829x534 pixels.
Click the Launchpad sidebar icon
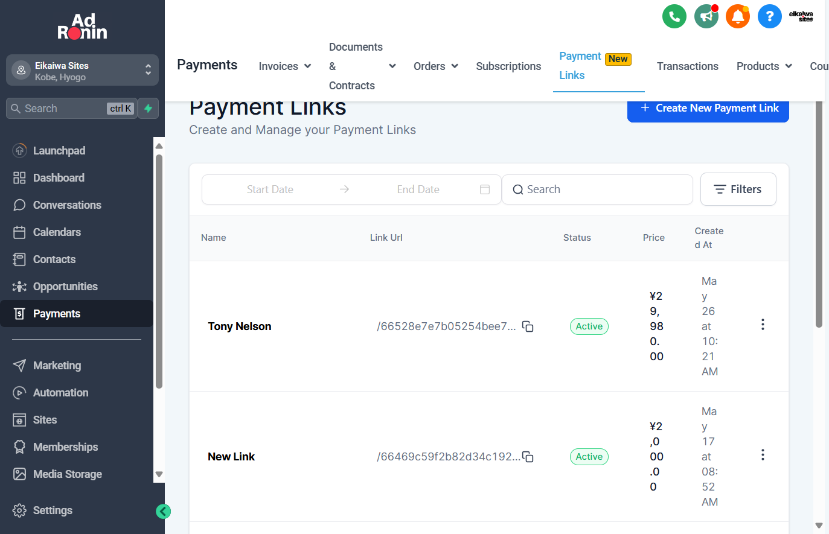click(x=19, y=151)
